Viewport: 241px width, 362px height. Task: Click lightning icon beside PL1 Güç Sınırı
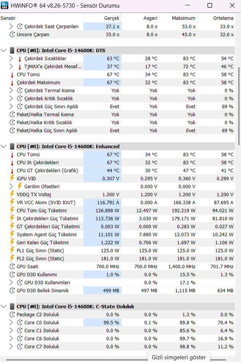coord(12,250)
